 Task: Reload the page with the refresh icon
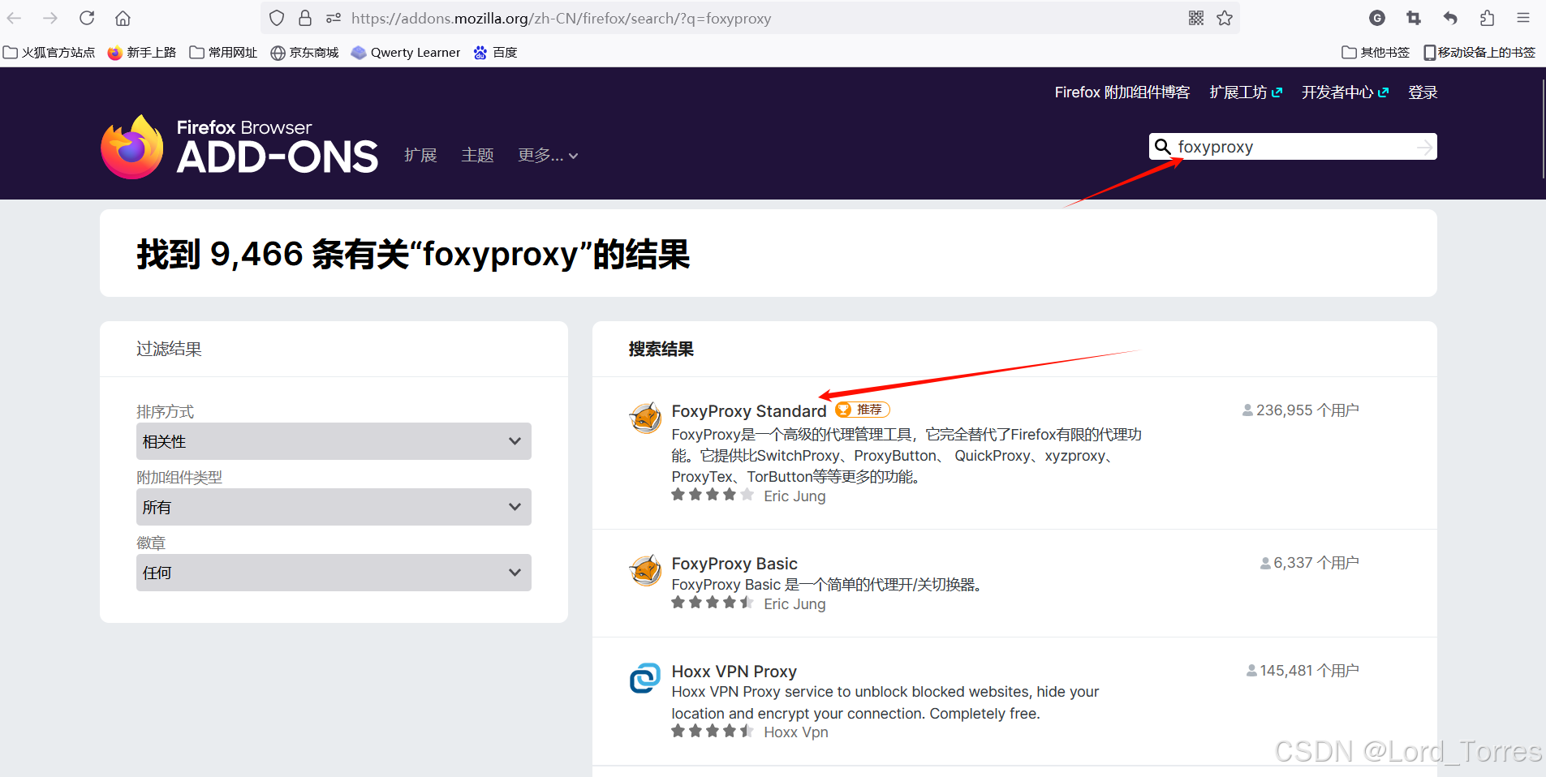point(87,18)
